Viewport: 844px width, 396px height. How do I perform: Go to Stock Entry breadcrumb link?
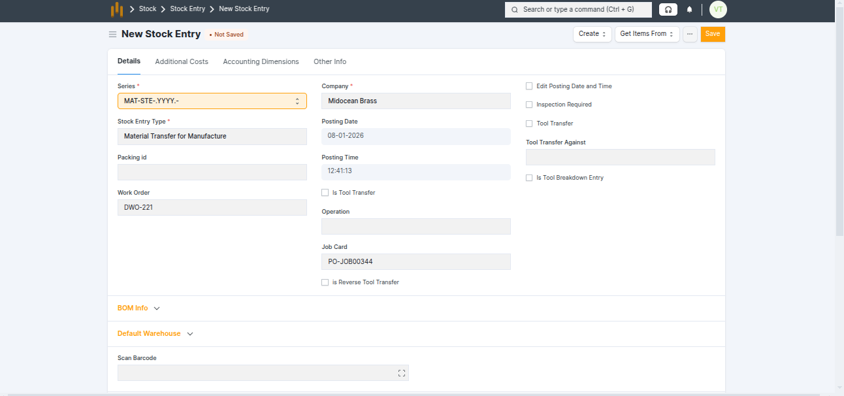187,9
